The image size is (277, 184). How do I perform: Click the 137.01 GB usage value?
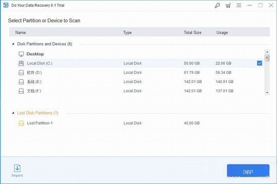pyautogui.click(x=225, y=91)
